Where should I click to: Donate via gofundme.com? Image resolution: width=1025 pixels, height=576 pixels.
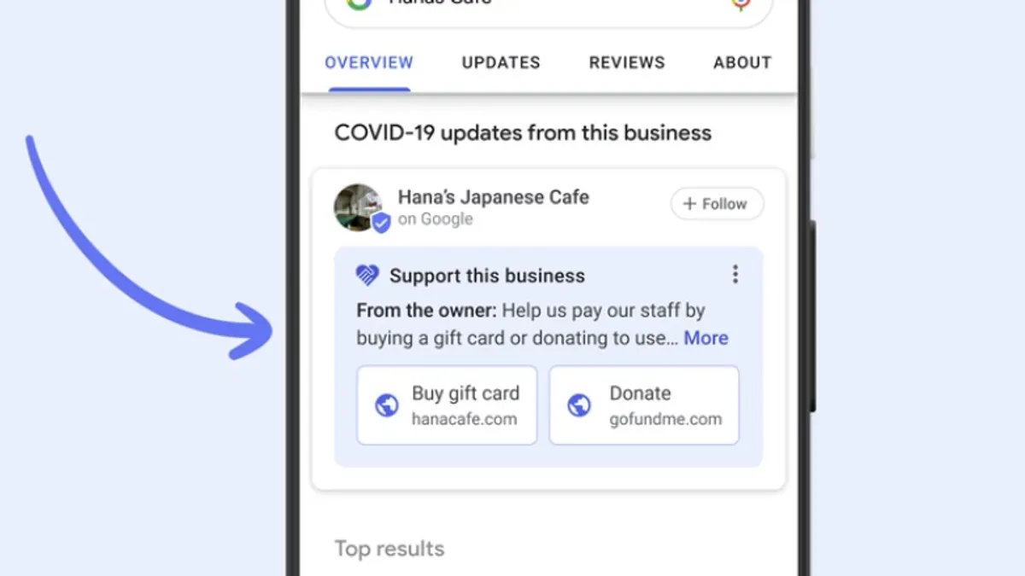pyautogui.click(x=644, y=405)
